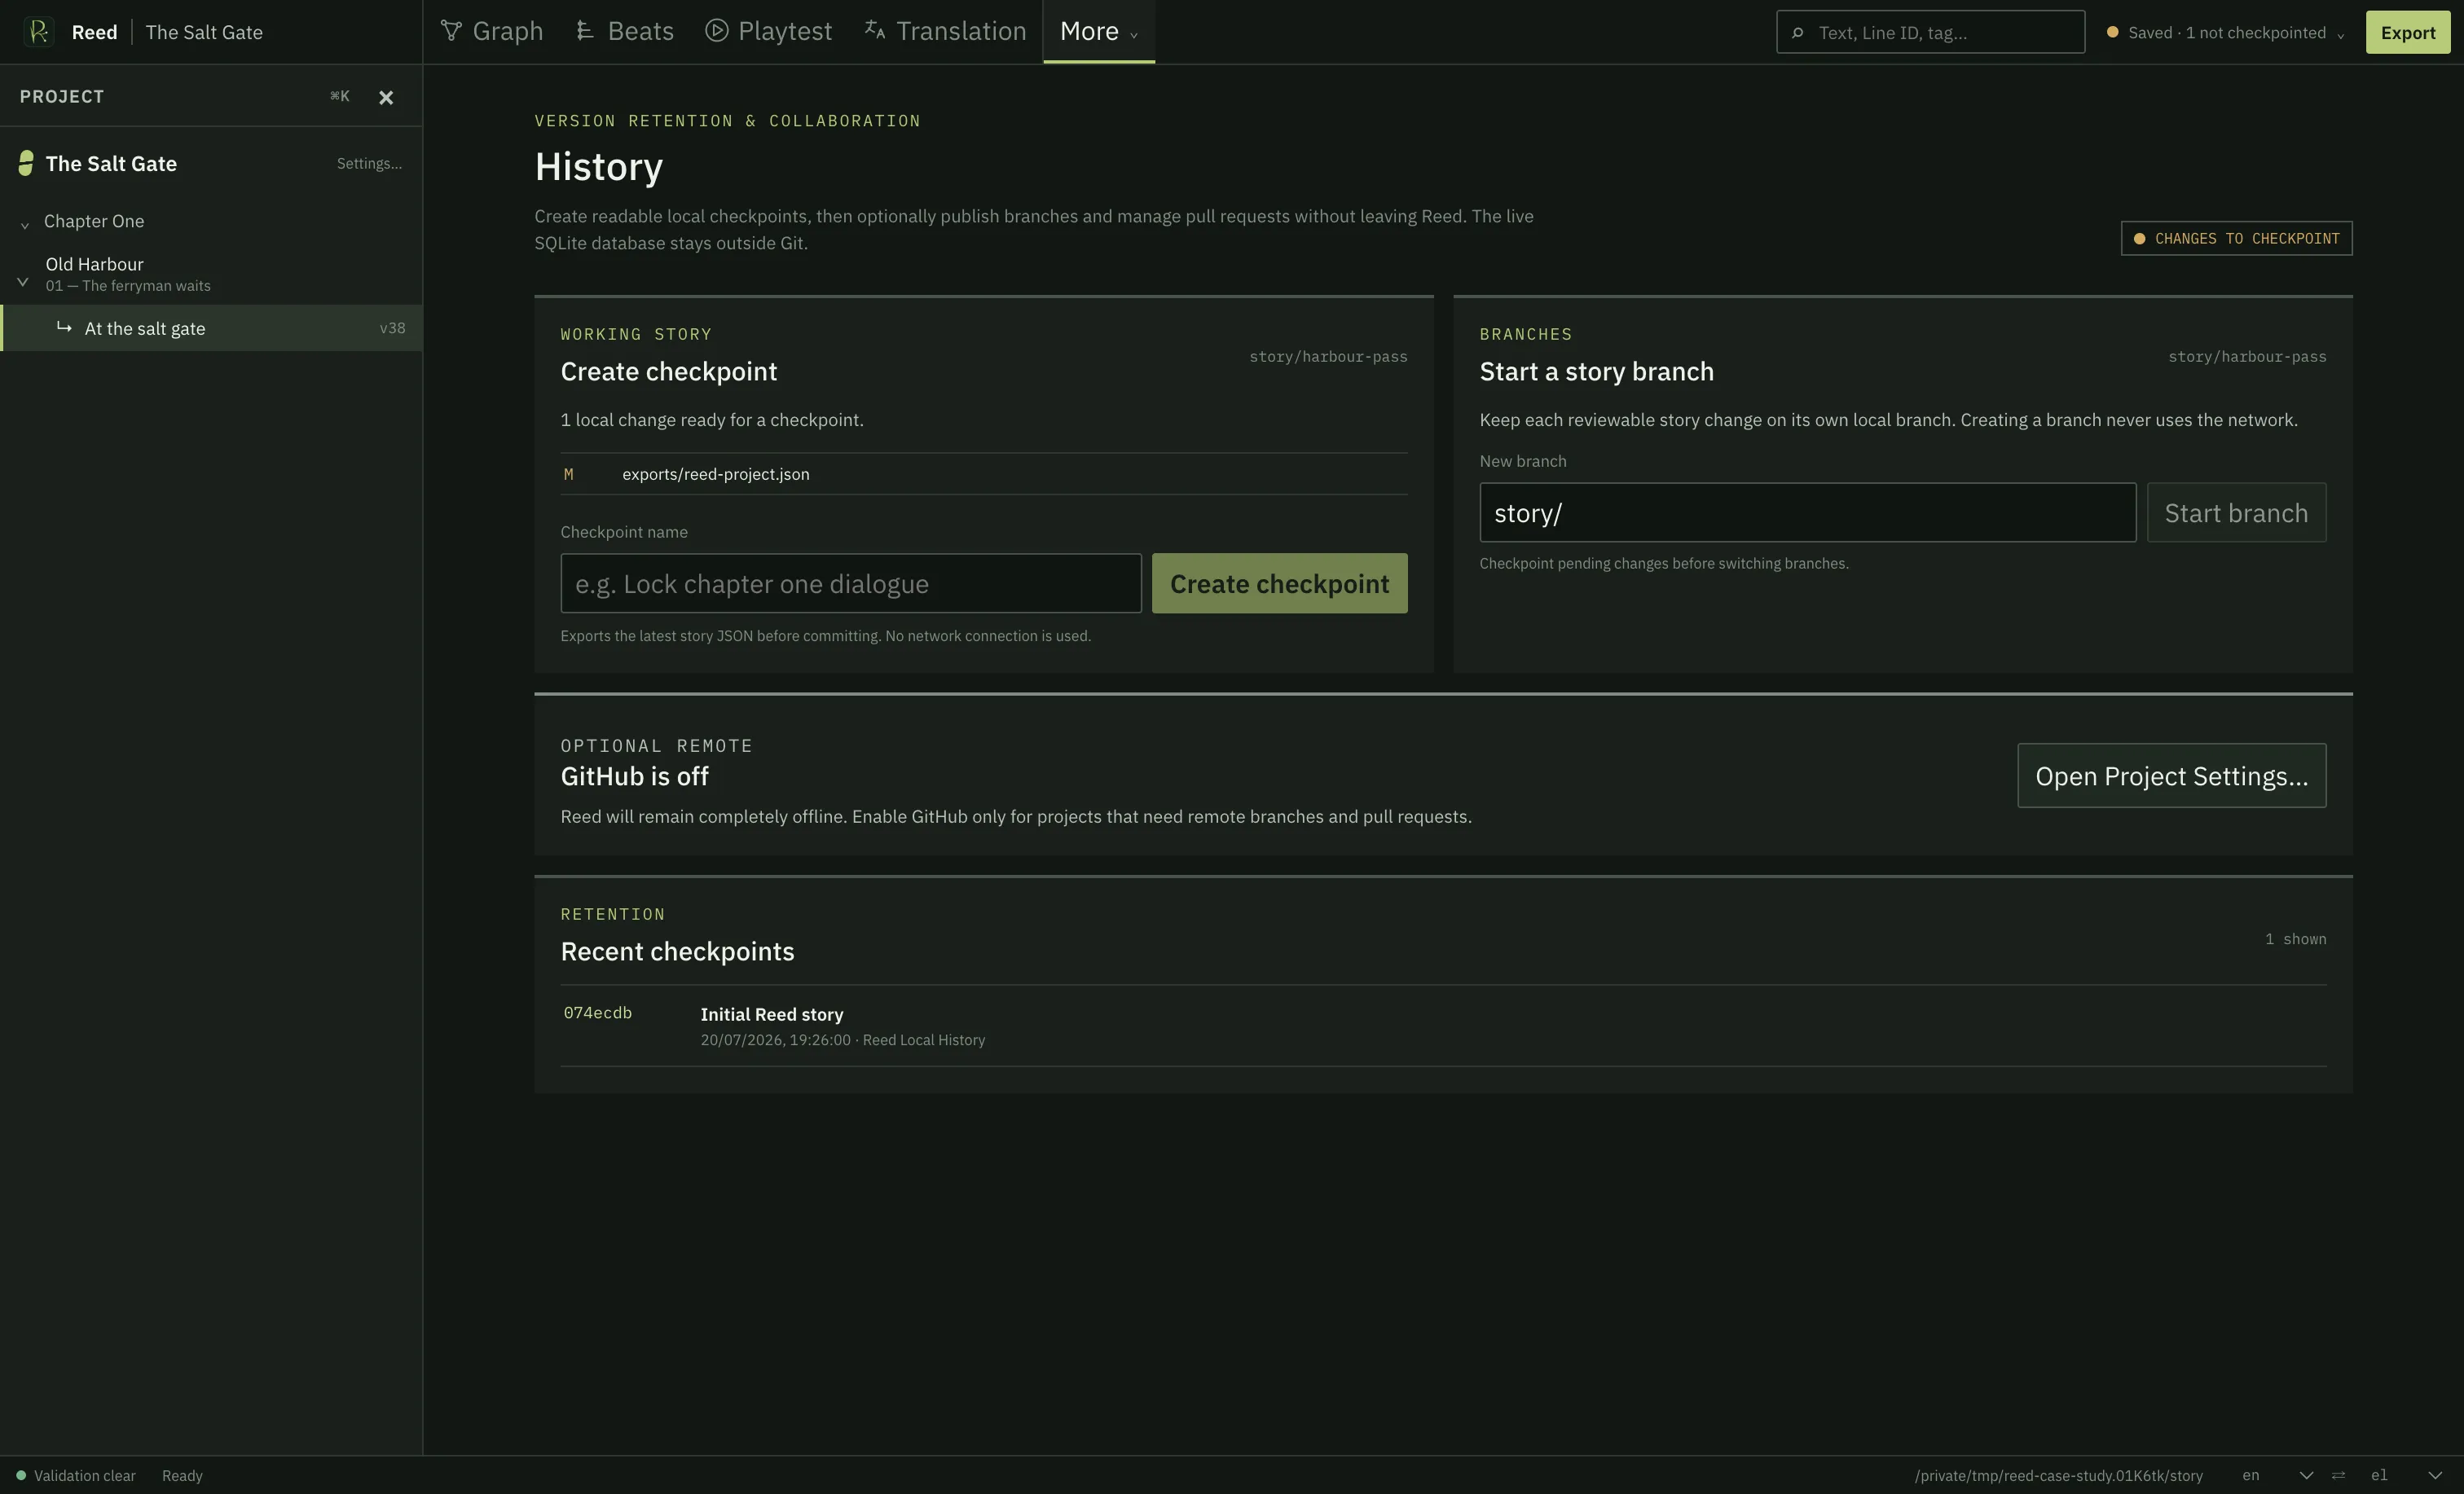Open the Graph tab
Image resolution: width=2464 pixels, height=1494 pixels.
pos(492,32)
